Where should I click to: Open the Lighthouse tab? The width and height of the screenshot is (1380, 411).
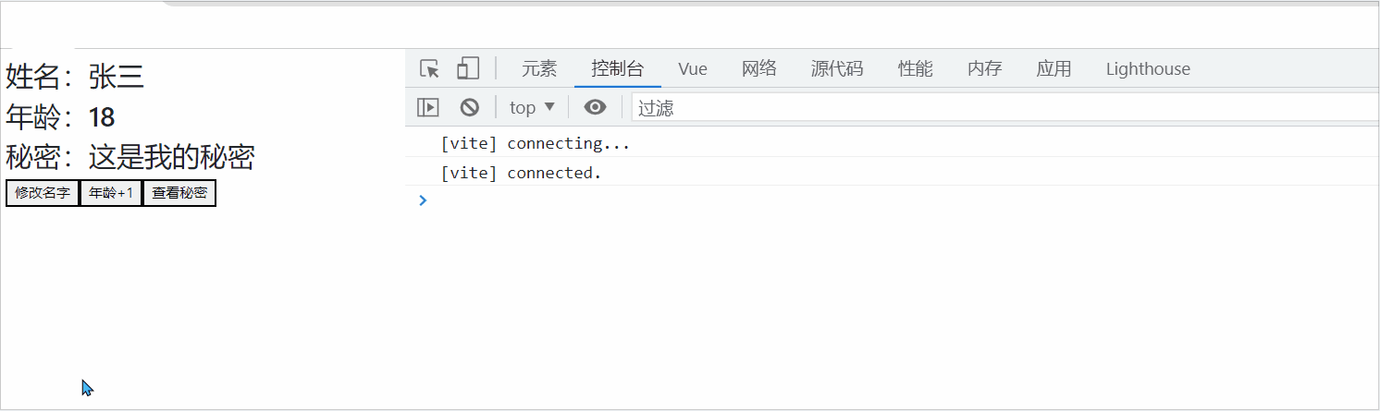click(x=1148, y=69)
